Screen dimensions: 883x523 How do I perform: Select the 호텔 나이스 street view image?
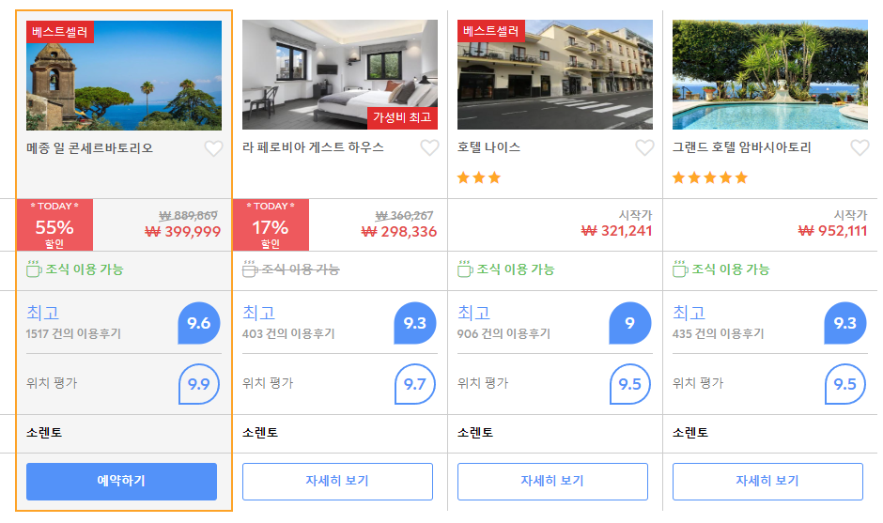tap(555, 75)
